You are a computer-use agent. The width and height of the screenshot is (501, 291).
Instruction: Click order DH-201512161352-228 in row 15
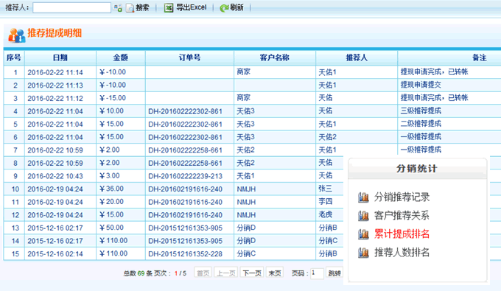point(185,254)
